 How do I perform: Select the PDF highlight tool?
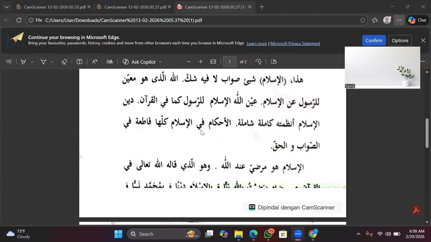(x=23, y=62)
